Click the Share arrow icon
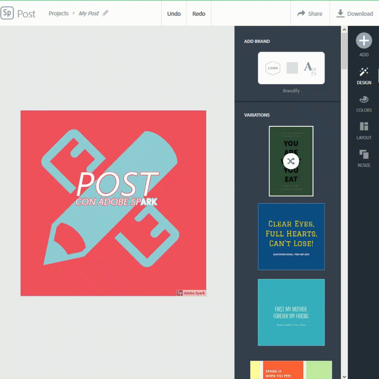This screenshot has height=379, width=379. [x=301, y=13]
